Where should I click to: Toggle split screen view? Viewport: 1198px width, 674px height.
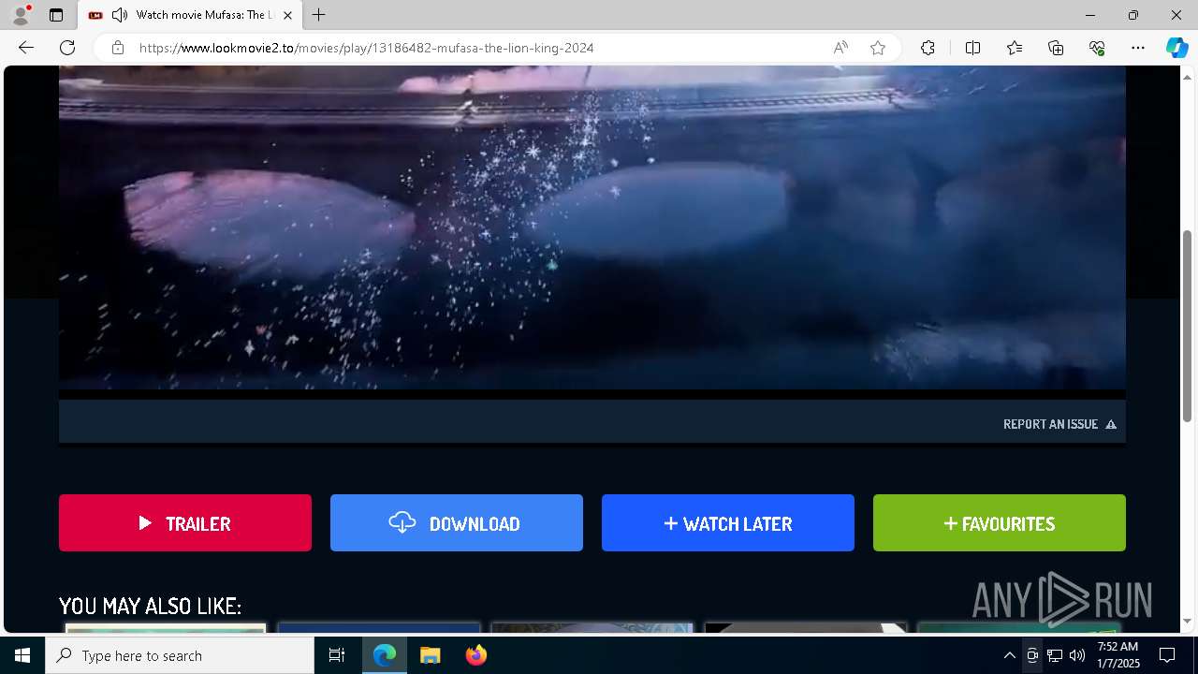point(972,48)
